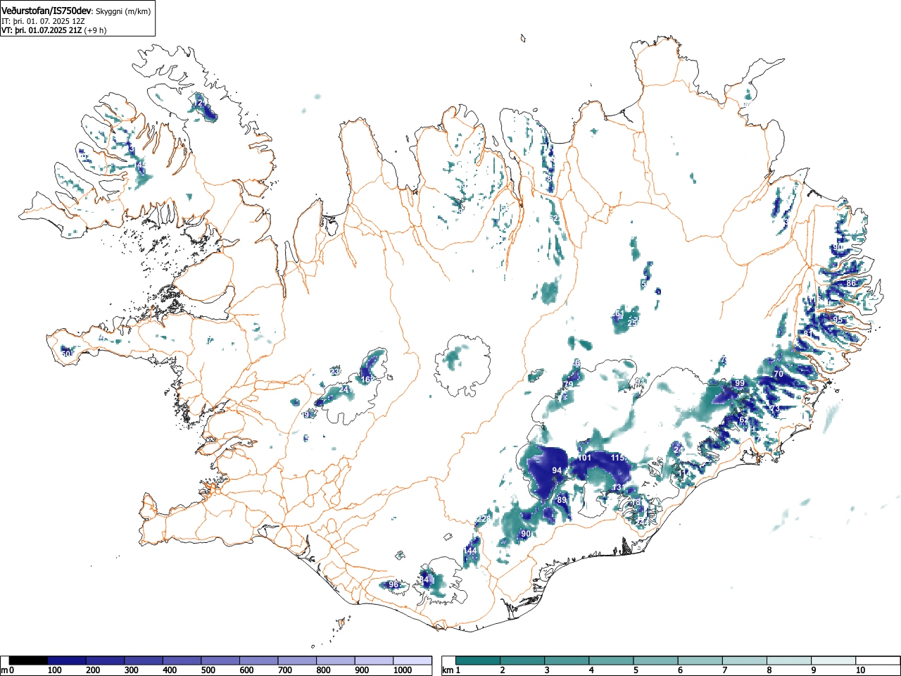901x676 pixels.
Task: Click visibility value 115 on map
Action: tap(617, 458)
